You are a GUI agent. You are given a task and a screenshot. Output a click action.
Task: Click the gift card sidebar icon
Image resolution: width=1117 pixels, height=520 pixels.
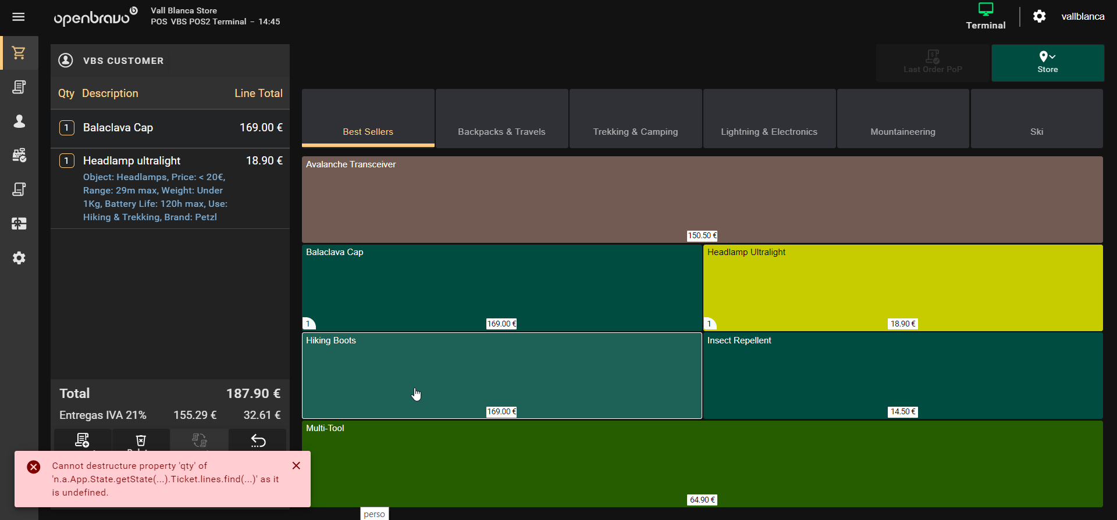tap(19, 224)
